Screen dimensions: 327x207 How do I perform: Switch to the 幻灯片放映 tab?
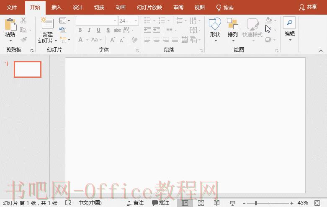pos(149,8)
